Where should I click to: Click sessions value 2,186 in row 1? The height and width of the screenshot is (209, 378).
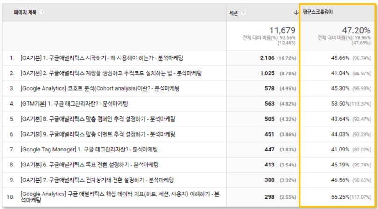point(267,58)
